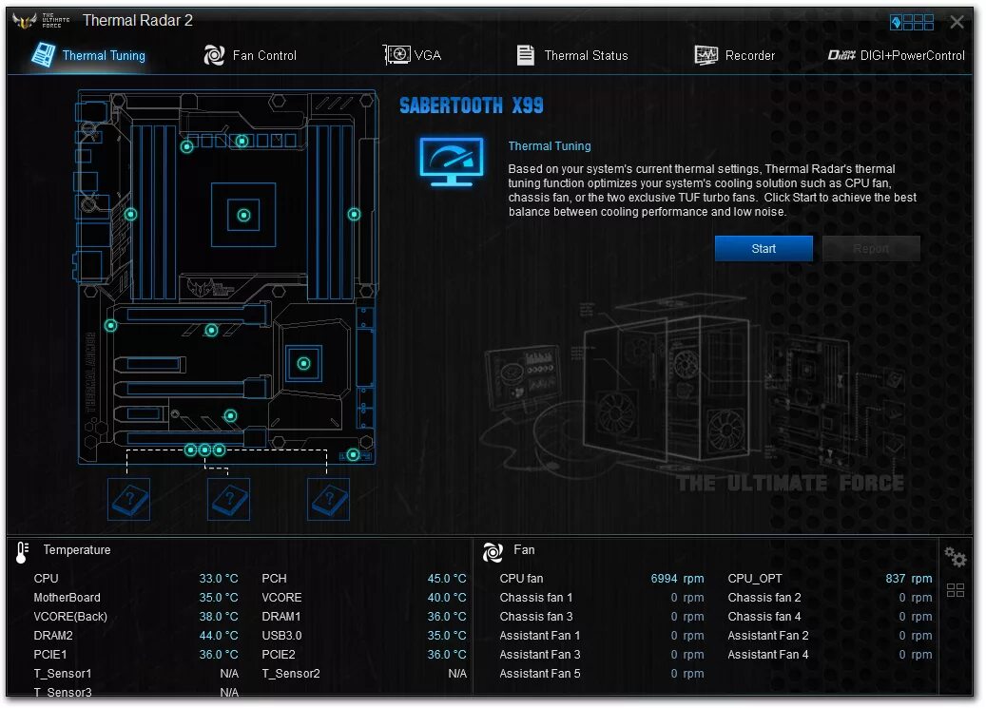Click the Assistant Fan 2 entry

(x=830, y=636)
